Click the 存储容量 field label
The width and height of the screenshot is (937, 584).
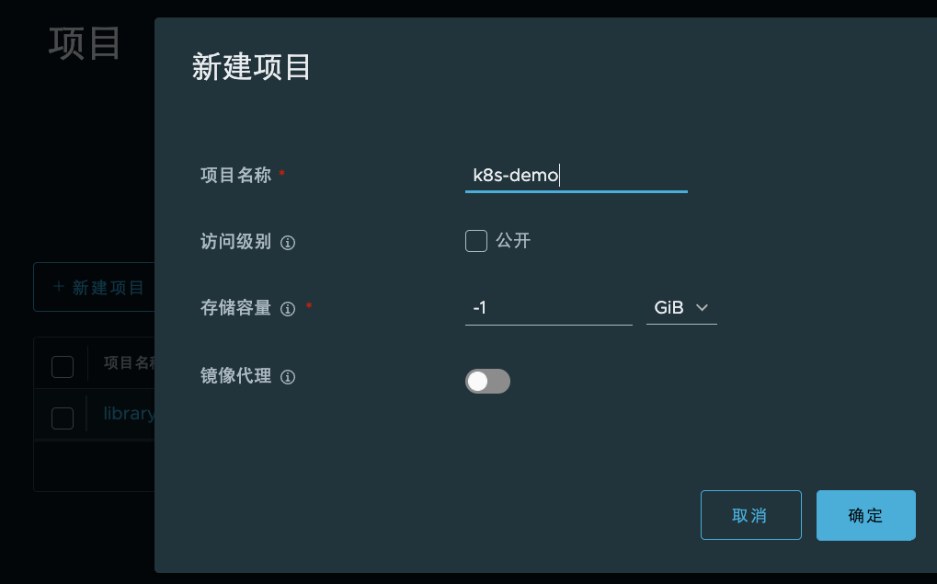coord(235,308)
